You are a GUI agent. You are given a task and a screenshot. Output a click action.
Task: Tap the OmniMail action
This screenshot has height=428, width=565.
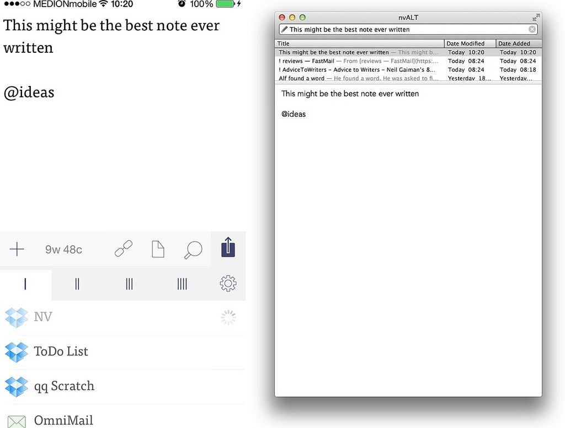(x=63, y=420)
